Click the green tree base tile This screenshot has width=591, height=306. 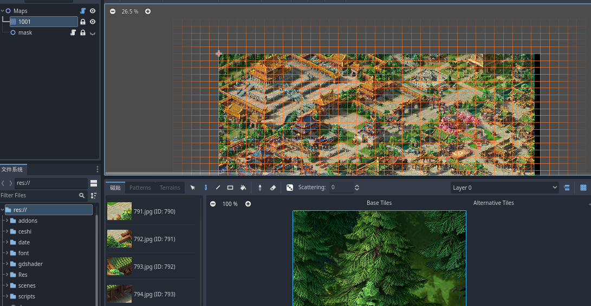pyautogui.click(x=380, y=258)
